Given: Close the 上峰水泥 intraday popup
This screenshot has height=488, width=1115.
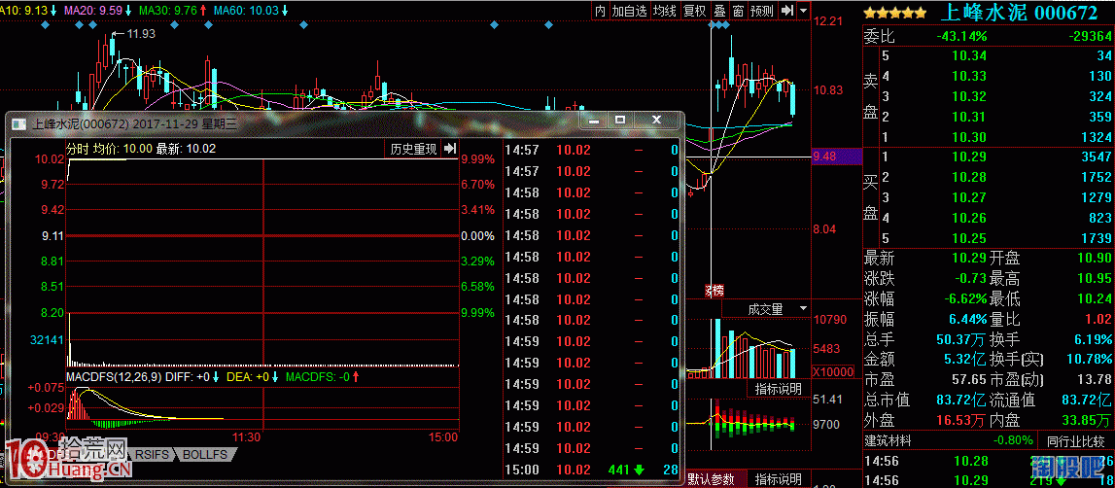Looking at the screenshot, I should pyautogui.click(x=656, y=121).
